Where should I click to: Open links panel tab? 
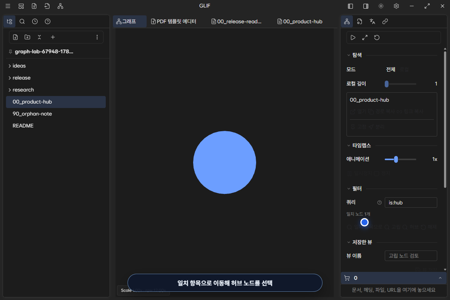pos(385,21)
